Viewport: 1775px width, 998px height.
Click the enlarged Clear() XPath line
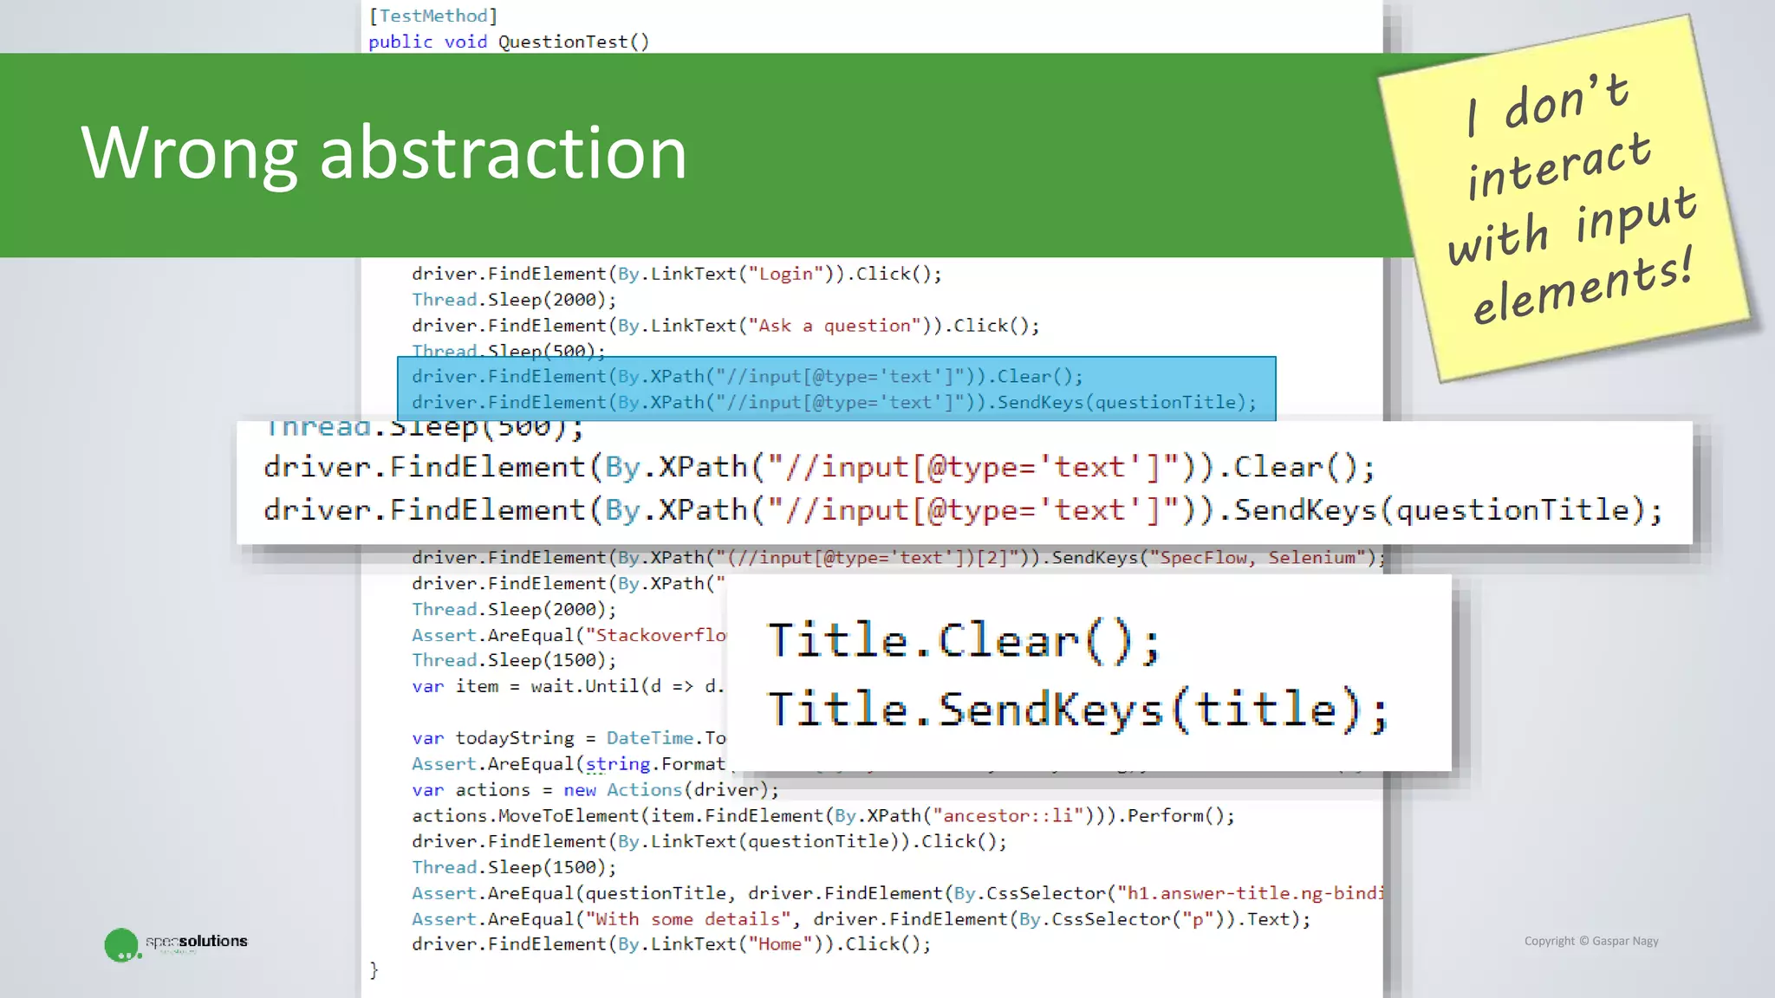click(818, 468)
